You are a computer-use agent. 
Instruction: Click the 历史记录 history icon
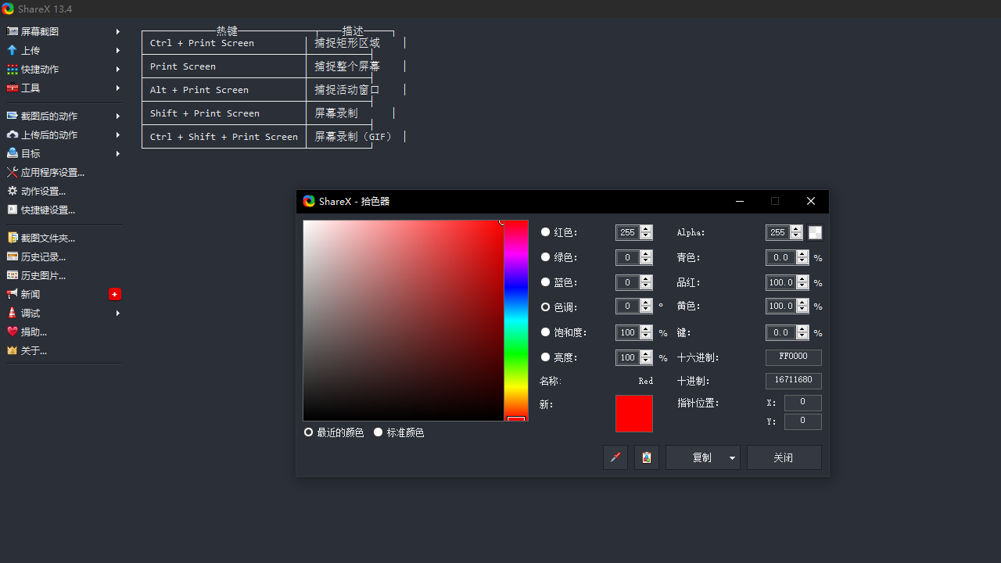13,256
